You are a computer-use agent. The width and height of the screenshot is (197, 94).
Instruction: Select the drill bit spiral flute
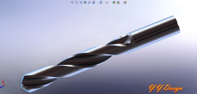pos(84,60)
